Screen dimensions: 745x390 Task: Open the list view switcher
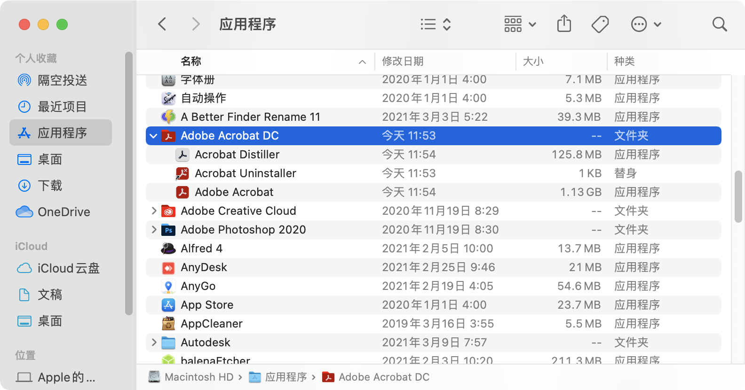point(436,24)
